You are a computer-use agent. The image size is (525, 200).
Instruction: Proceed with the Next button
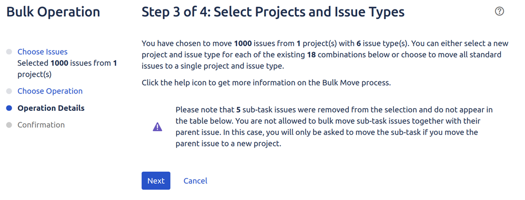point(156,181)
